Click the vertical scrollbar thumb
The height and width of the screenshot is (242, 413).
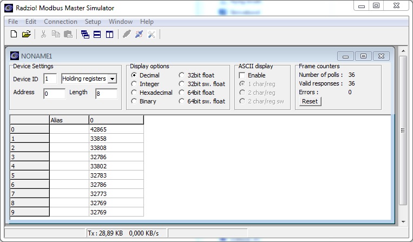(x=403, y=130)
